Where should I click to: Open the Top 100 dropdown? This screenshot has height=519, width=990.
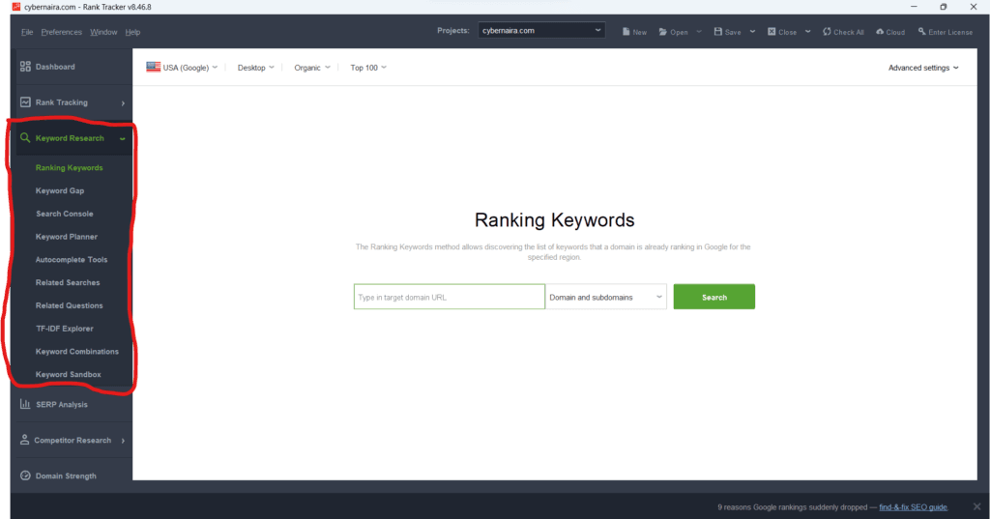(368, 68)
